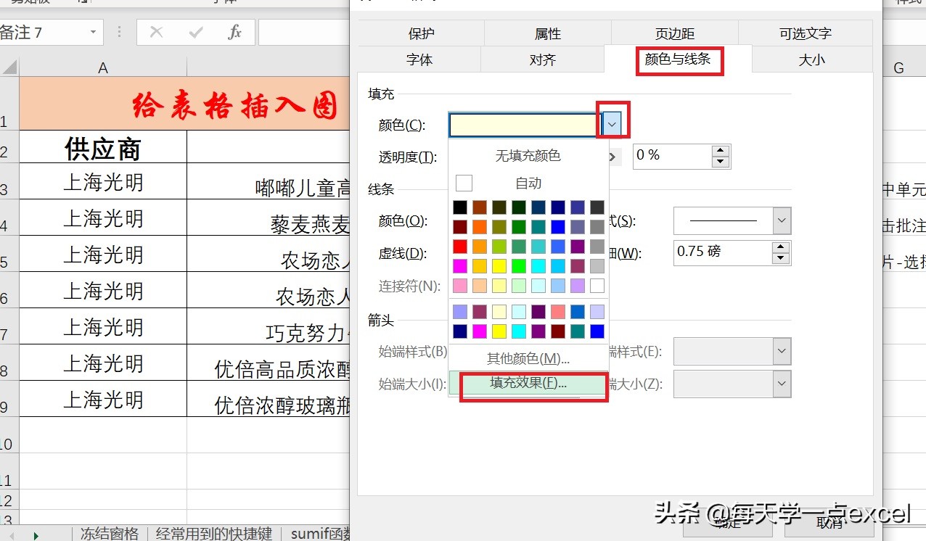Click the Select All corner triangle

coord(9,67)
